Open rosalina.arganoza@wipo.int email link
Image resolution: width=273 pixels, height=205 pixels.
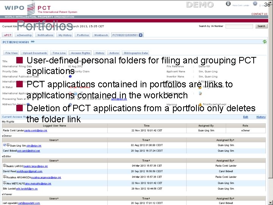coord(46,177)
